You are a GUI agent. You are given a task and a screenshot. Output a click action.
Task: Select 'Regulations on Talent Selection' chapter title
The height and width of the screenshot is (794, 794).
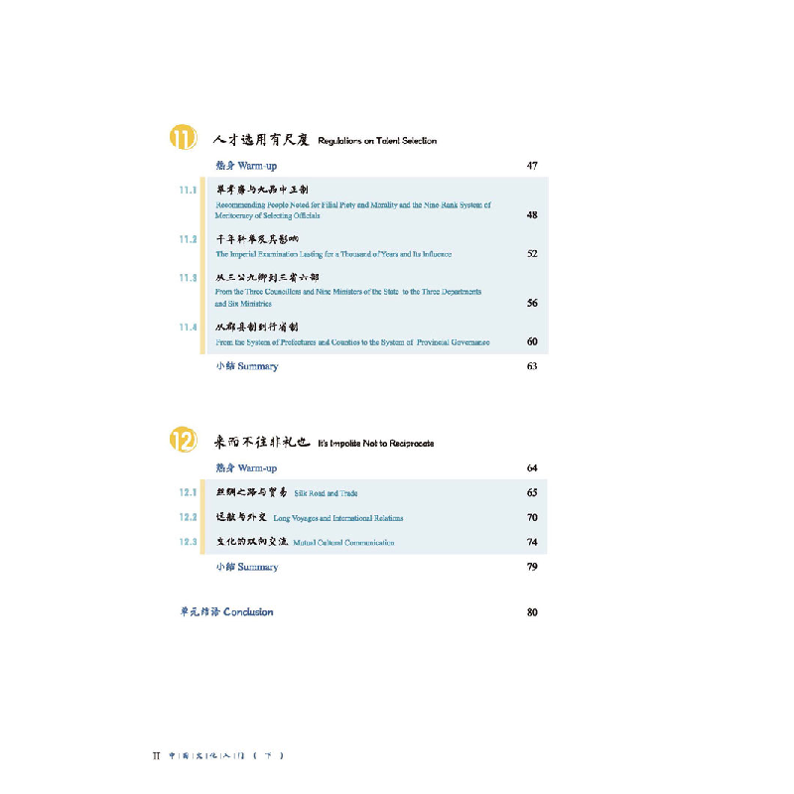pos(377,141)
